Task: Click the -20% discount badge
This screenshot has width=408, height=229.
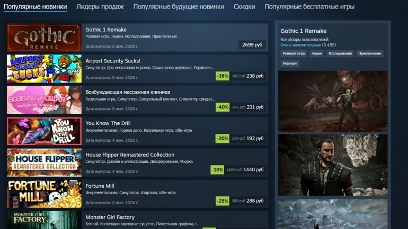Action: [223, 139]
